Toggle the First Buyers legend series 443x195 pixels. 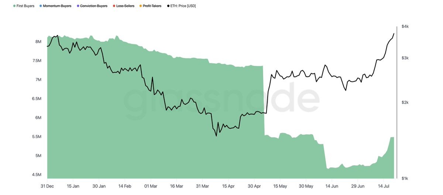[25, 6]
